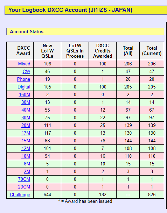Click the 17M row New LoTW QSLs value 117
Image resolution: width=167 pixels, height=213 pixels.
(47, 133)
